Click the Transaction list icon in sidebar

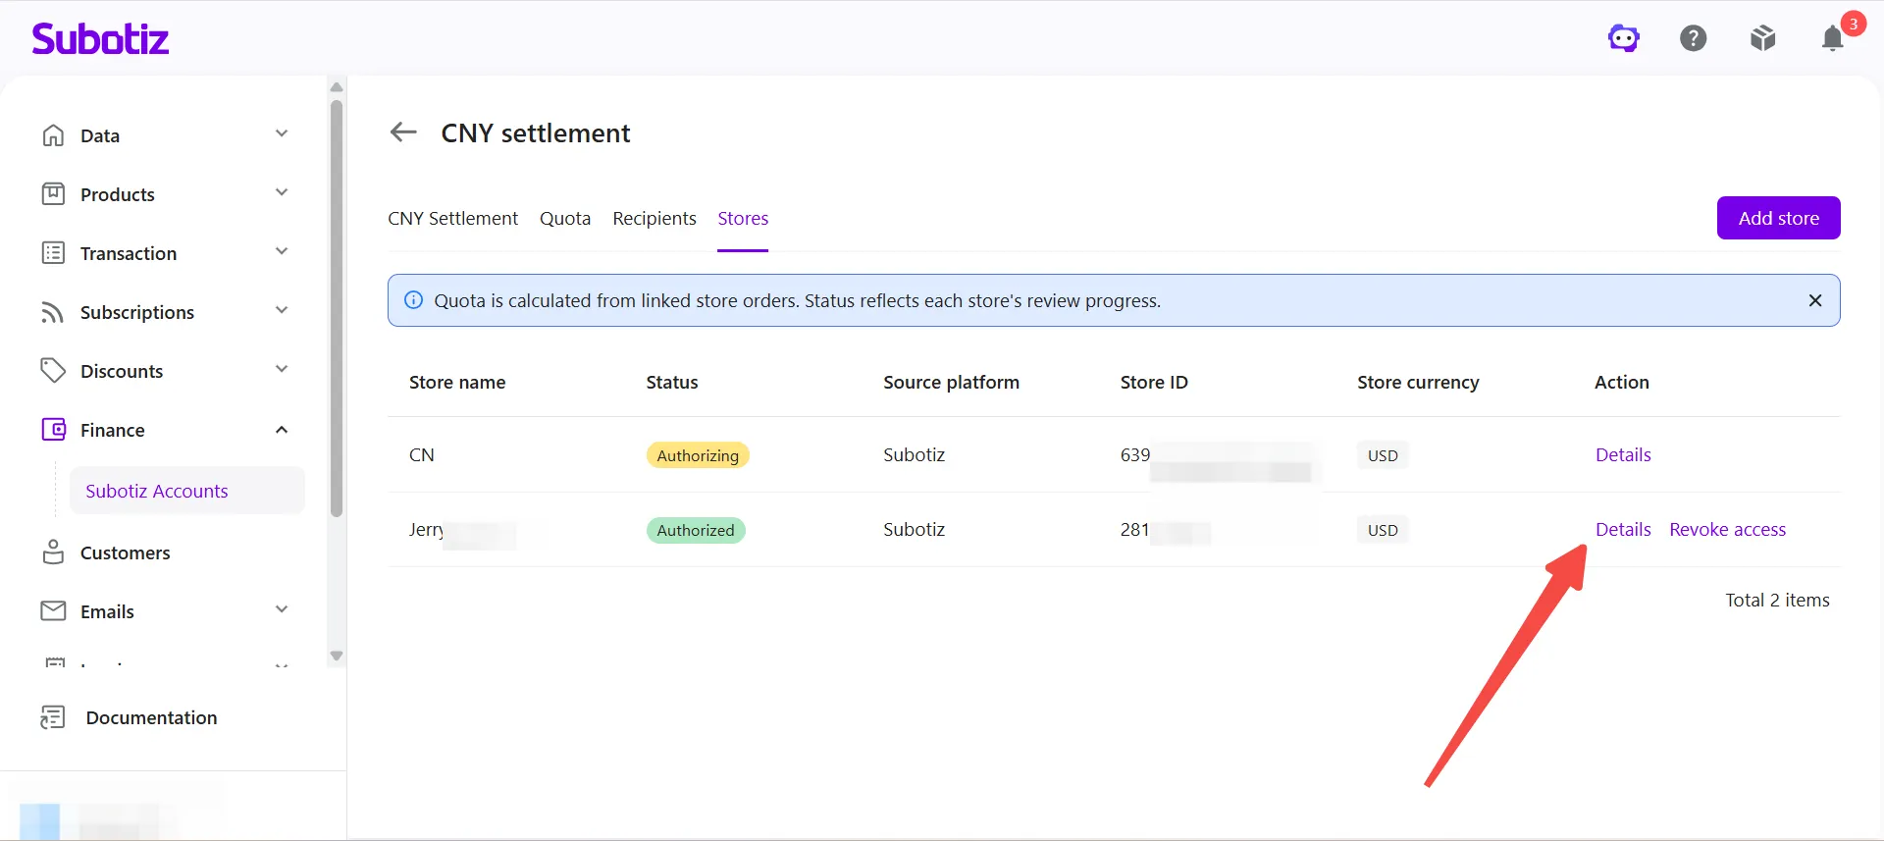[53, 253]
